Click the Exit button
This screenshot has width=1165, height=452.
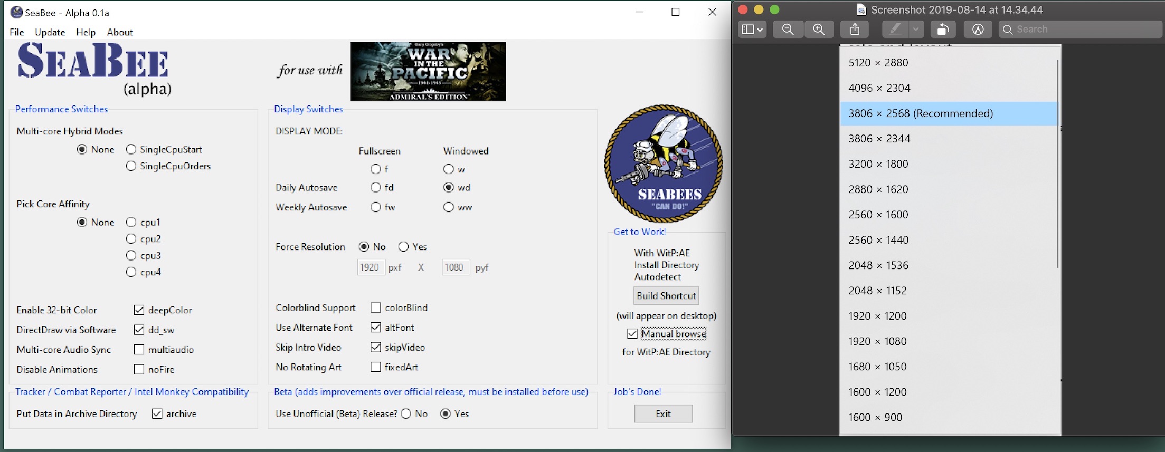click(664, 414)
